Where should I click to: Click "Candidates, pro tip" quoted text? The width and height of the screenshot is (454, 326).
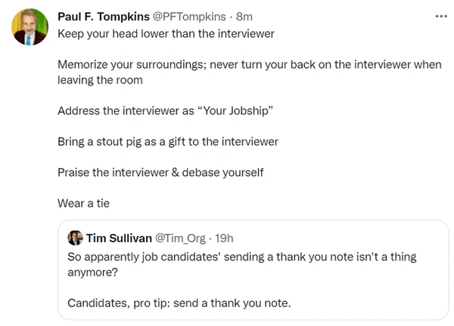(x=179, y=303)
